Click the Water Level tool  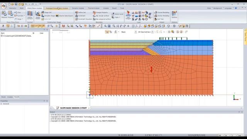point(117,14)
